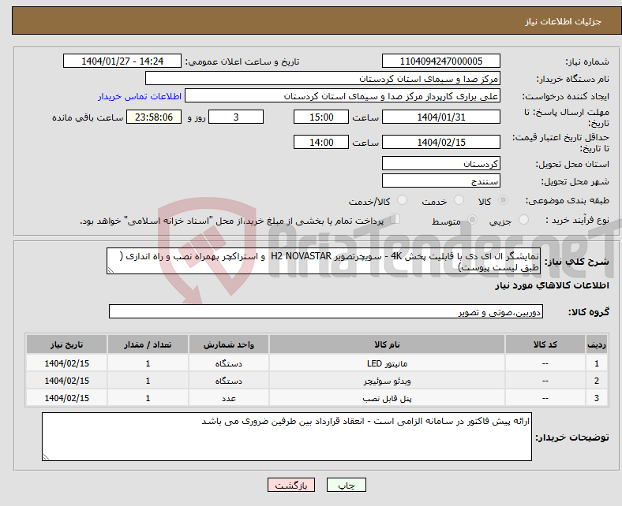622x506 pixels.
Task: Click the request creator name field
Action: 343,96
